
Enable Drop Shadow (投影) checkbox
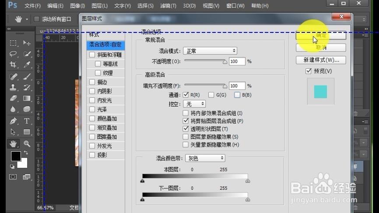[92, 155]
